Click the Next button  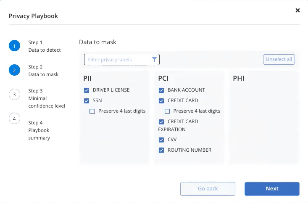point(272,189)
